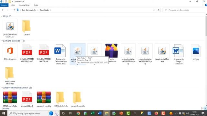Switch to details view layout button
207x116 pixels.
click(202, 108)
